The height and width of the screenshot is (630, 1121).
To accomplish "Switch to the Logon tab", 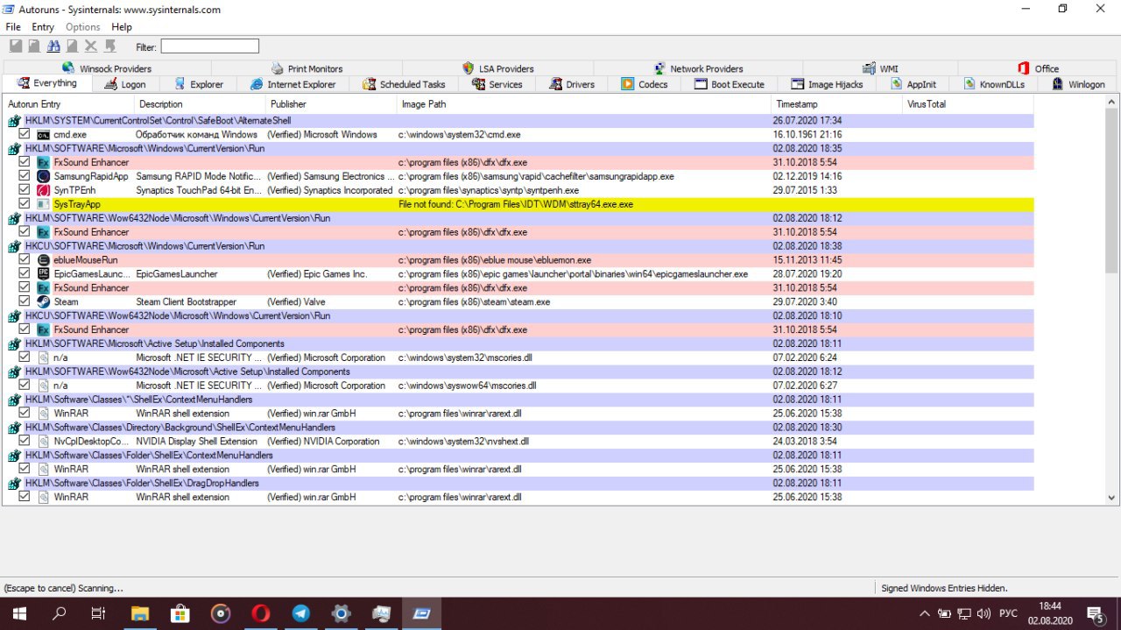I will click(124, 84).
